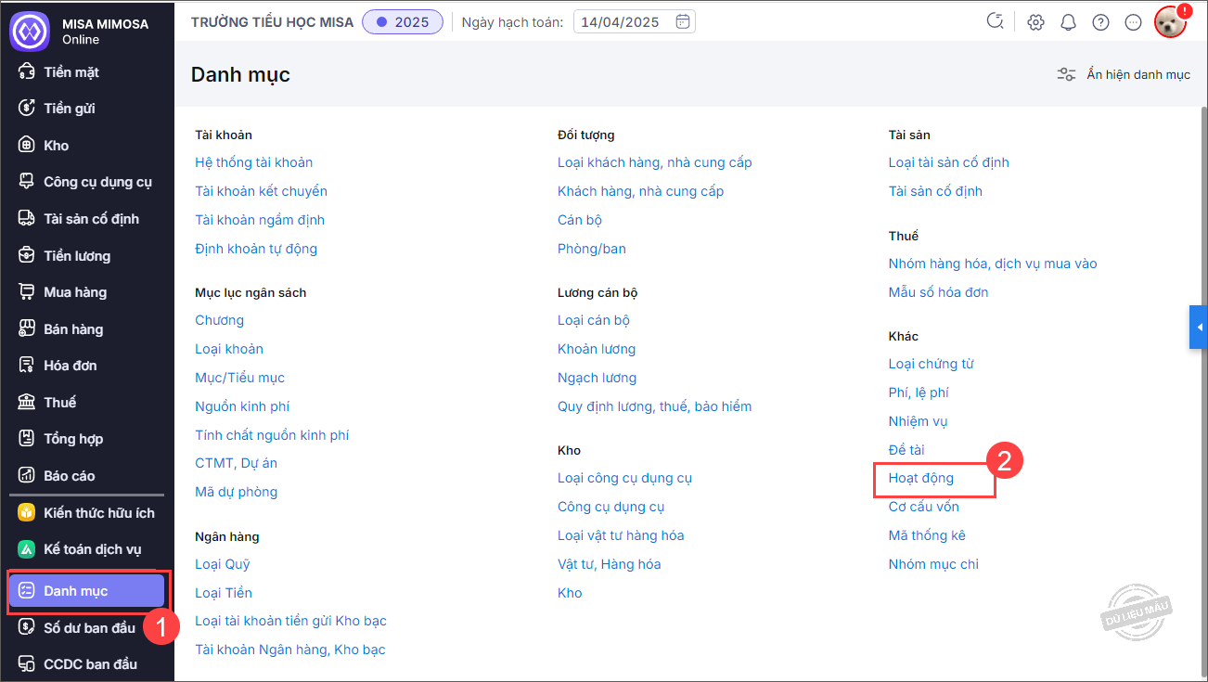Open the settings gear icon
The width and height of the screenshot is (1208, 682).
click(x=1035, y=22)
